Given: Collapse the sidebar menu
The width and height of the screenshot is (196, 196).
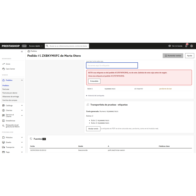Looking at the screenshot, I should (22, 51).
